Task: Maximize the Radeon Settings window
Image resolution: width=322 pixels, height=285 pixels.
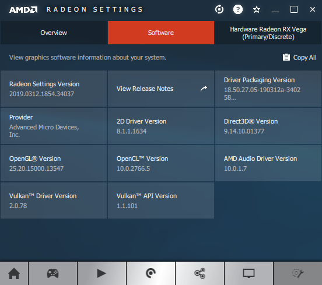Action: click(x=294, y=9)
